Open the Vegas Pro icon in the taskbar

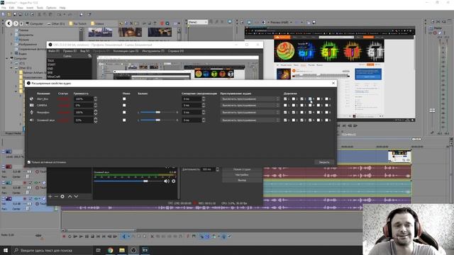[145, 250]
